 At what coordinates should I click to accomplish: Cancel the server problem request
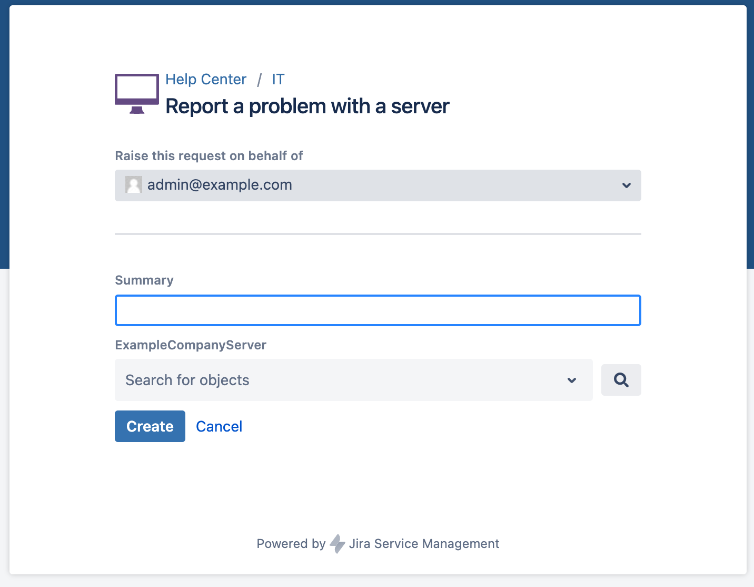click(219, 426)
